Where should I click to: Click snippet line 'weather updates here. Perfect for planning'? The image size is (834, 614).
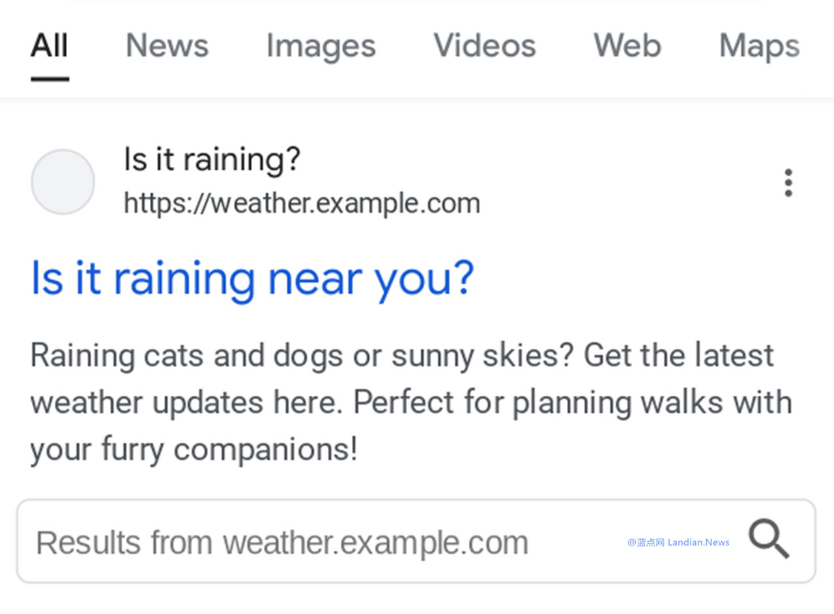(411, 402)
